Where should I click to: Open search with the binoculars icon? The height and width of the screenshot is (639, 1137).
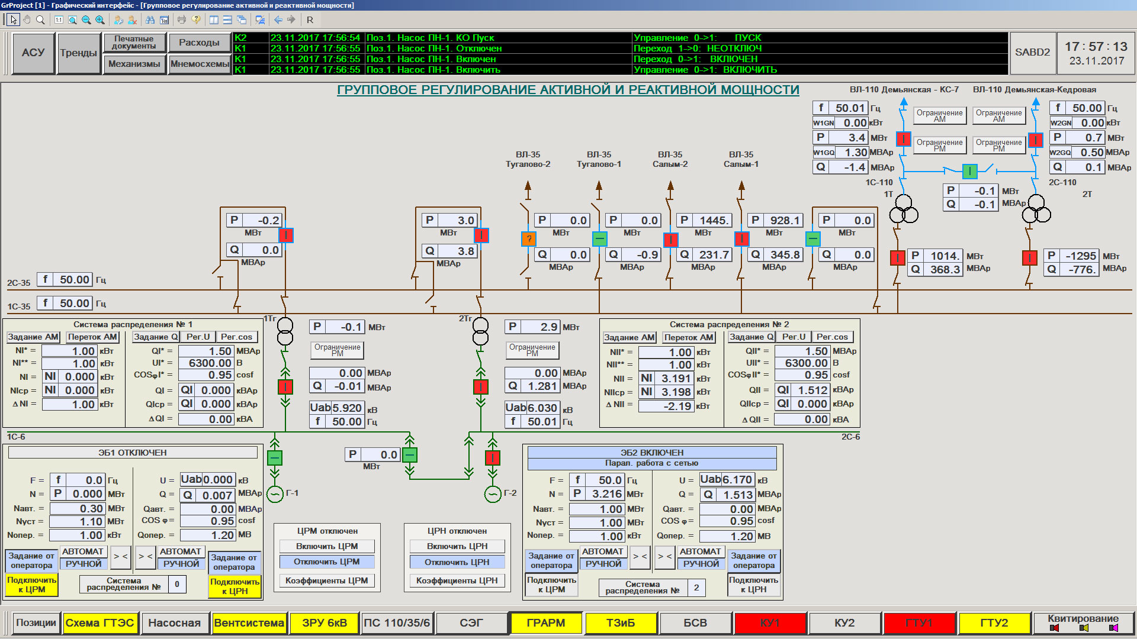click(x=150, y=20)
